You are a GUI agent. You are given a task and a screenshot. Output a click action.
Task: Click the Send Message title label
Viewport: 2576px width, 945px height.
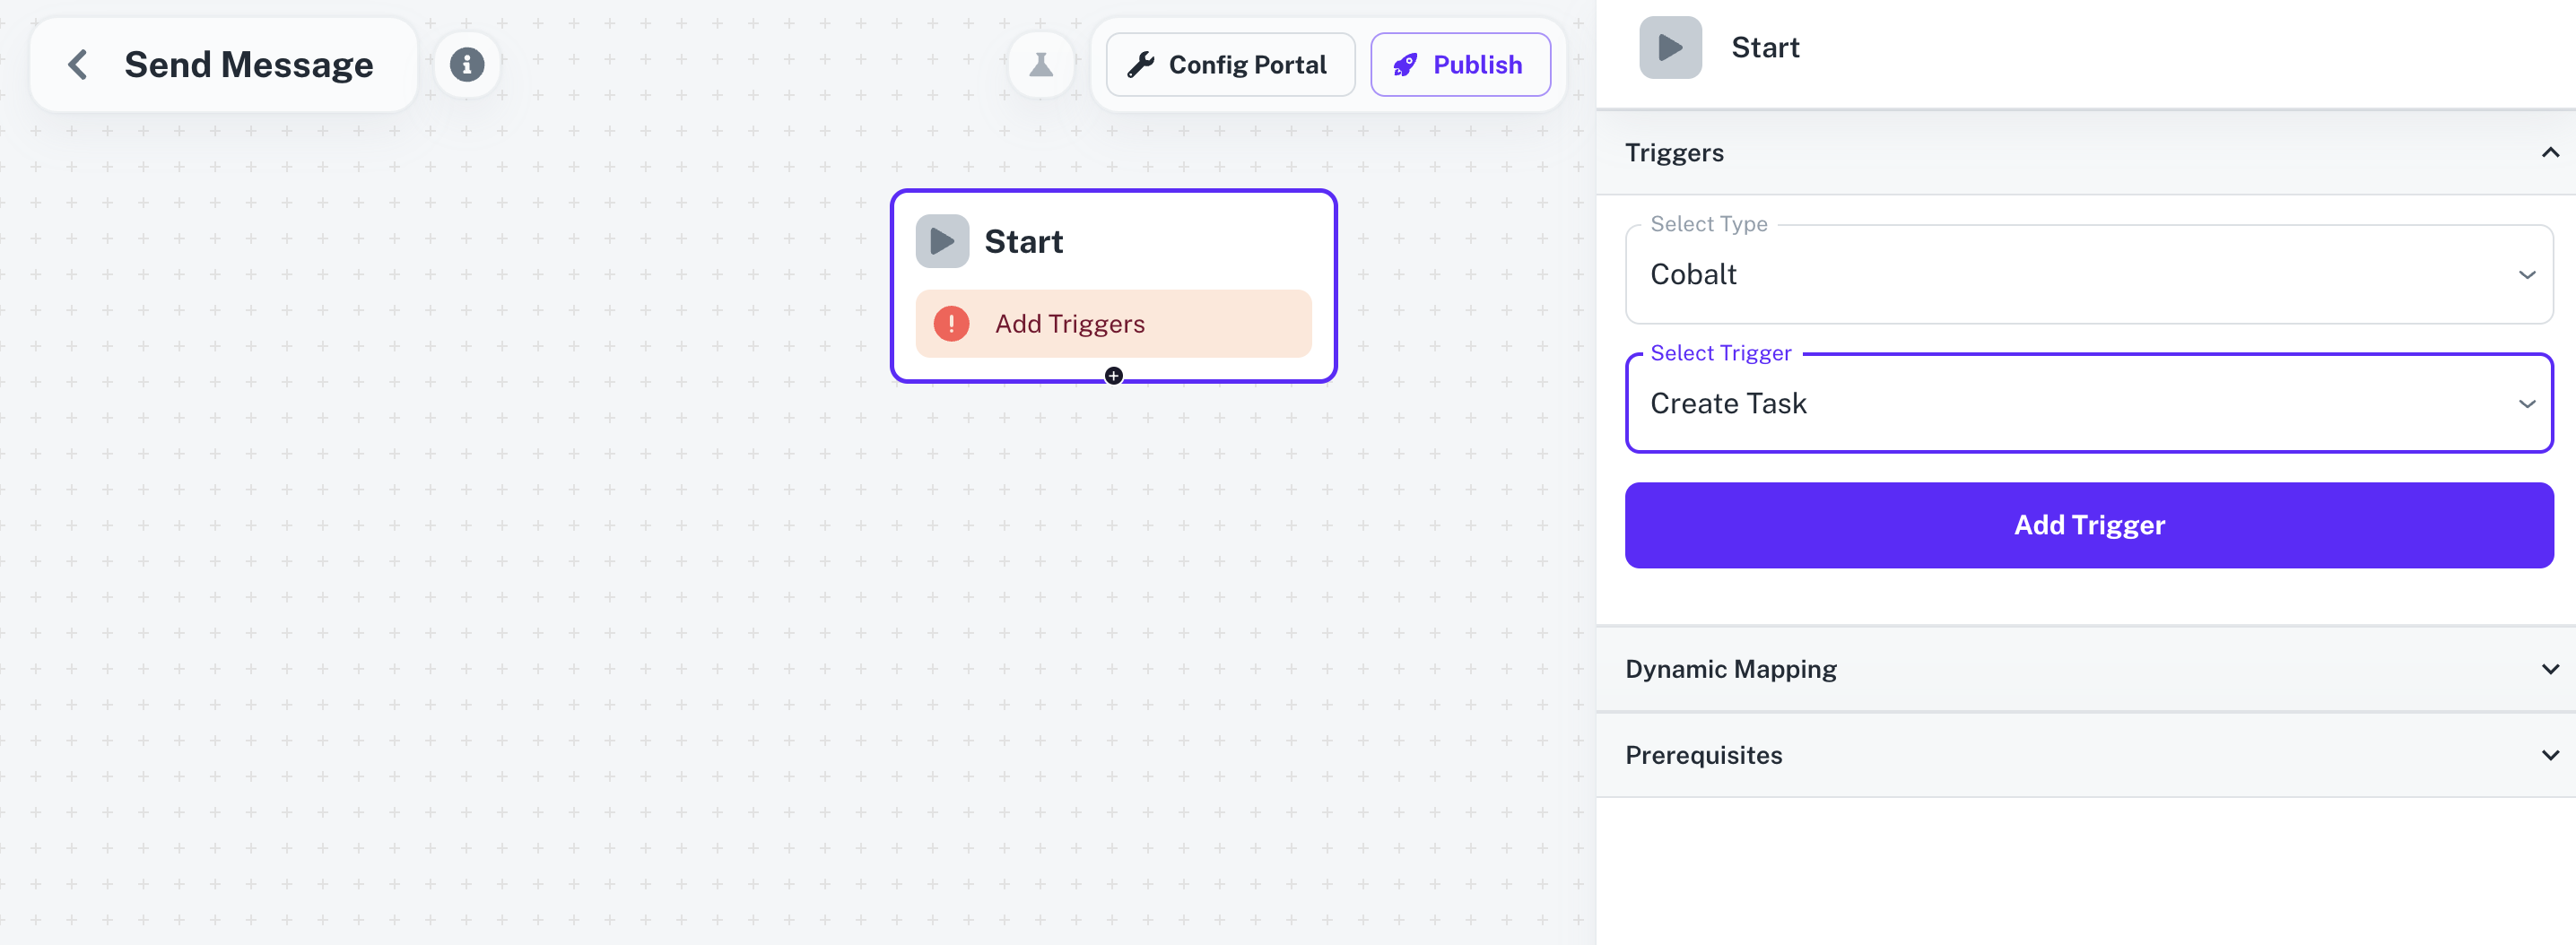pos(248,63)
